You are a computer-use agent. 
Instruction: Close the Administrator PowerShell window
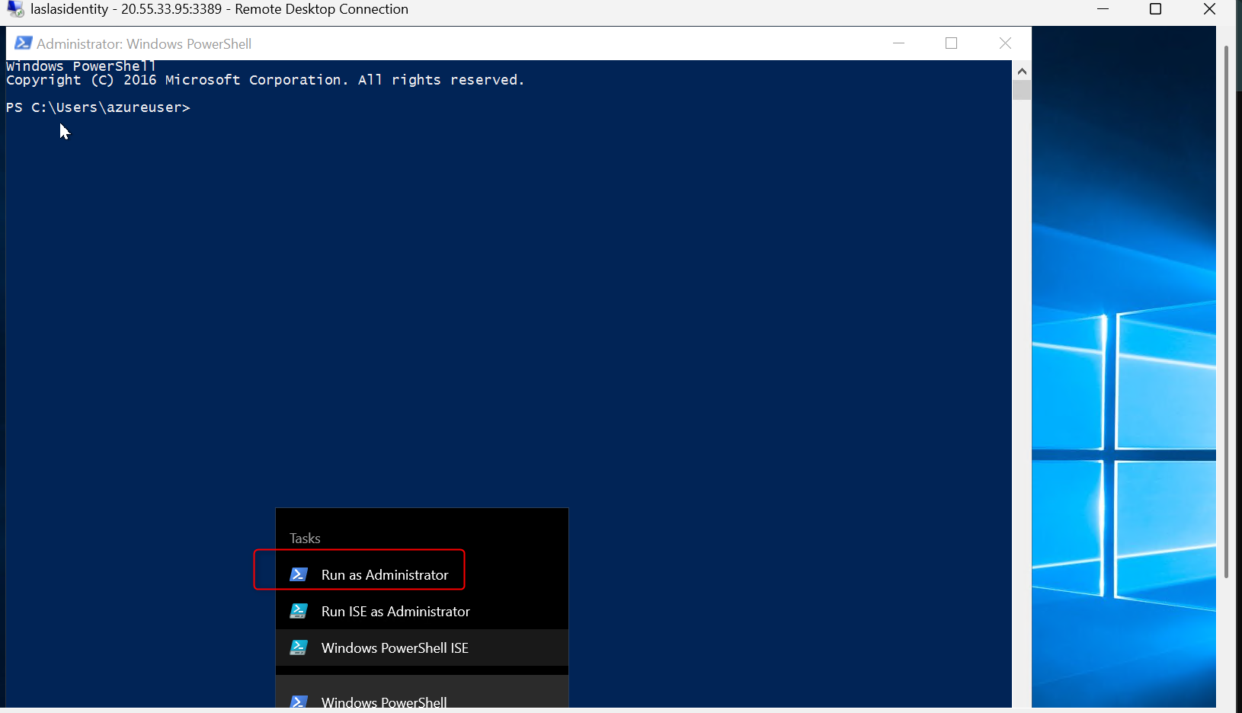pos(1005,43)
